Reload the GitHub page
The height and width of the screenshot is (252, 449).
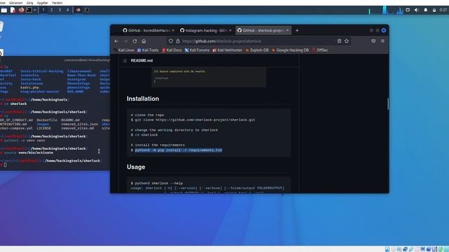(x=135, y=41)
